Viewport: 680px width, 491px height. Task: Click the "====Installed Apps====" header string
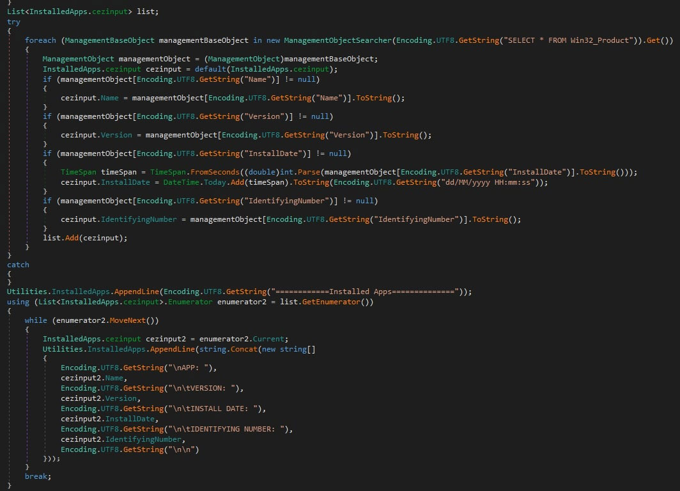pos(366,292)
